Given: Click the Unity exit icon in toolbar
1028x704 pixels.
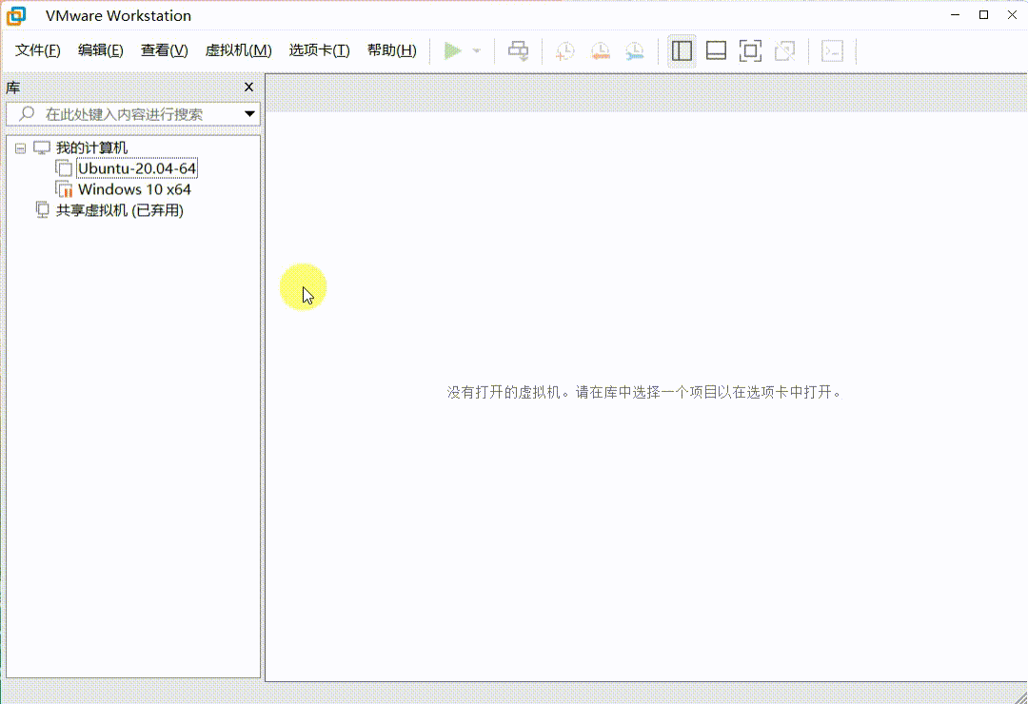Looking at the screenshot, I should pyautogui.click(x=833, y=50).
